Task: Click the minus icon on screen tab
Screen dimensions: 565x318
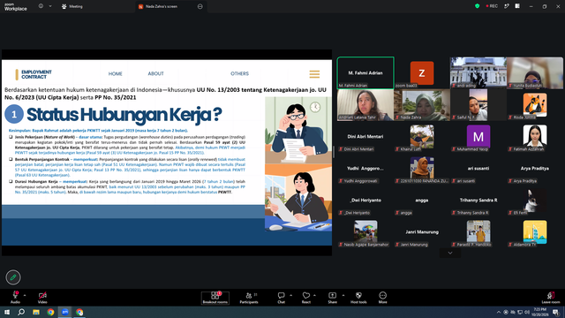Action: [200, 6]
